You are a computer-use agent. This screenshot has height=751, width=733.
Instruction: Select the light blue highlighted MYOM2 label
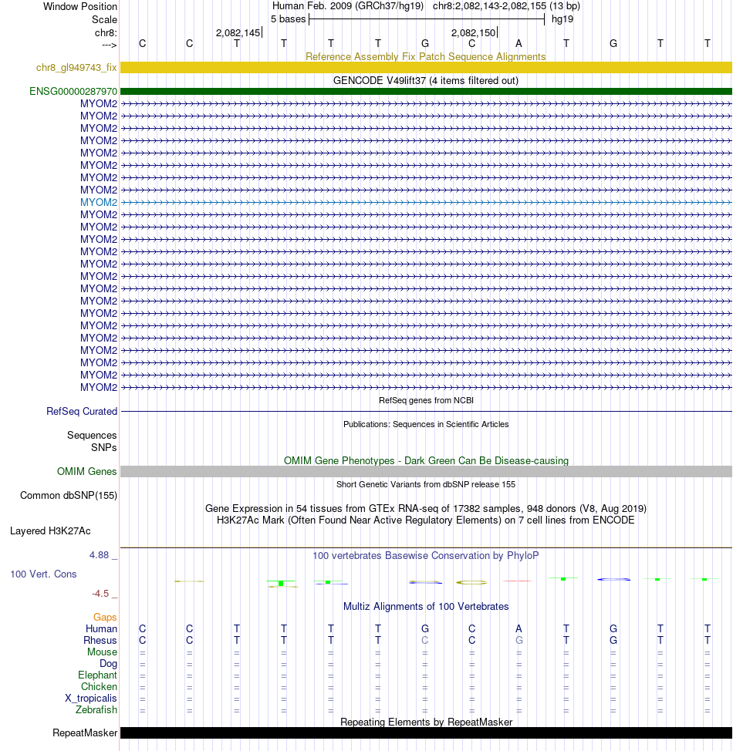pos(98,202)
